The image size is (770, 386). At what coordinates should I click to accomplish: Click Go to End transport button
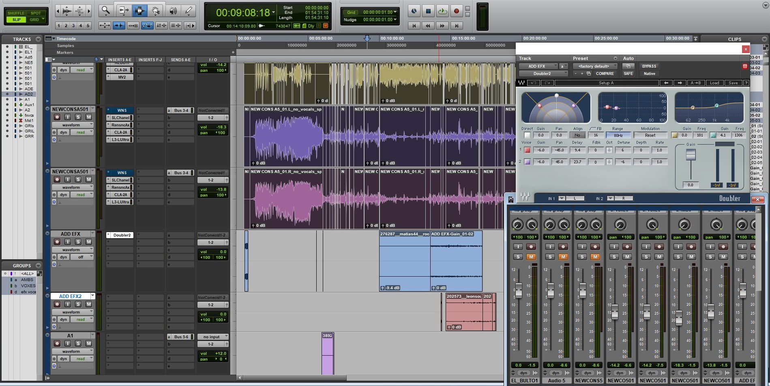457,26
